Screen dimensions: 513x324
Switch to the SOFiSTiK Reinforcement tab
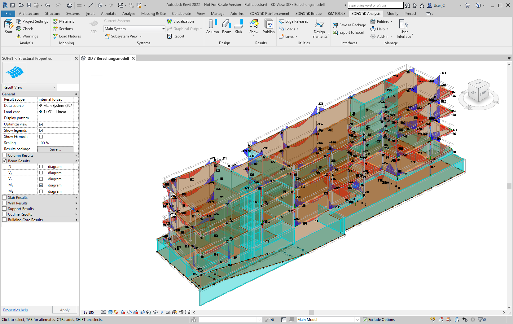269,14
